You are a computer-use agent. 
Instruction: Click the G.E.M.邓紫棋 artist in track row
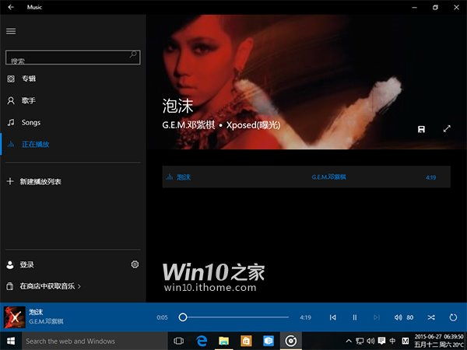328,177
